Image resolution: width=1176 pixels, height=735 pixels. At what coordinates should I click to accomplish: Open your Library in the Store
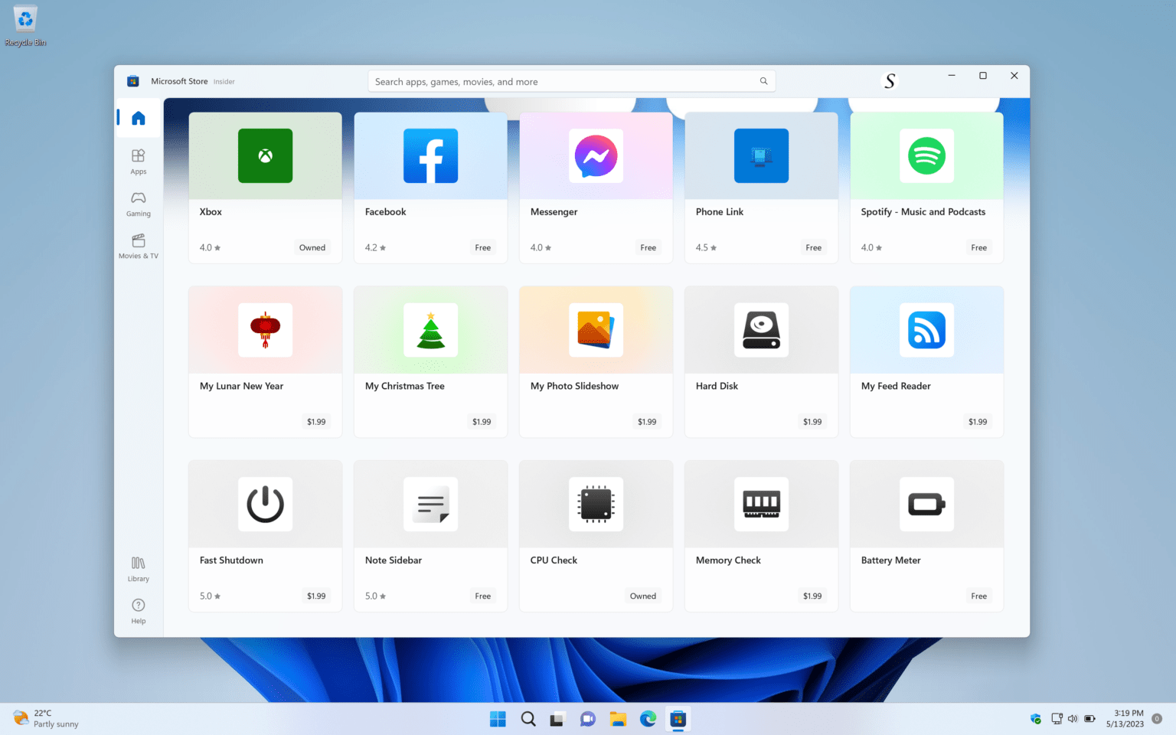point(138,568)
